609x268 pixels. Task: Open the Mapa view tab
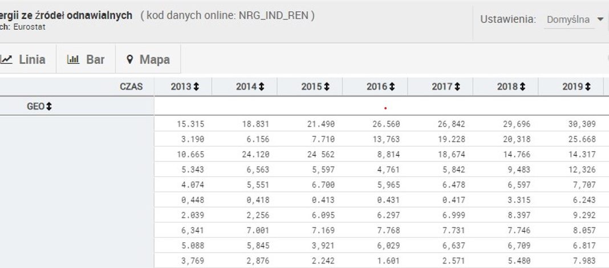(x=148, y=59)
